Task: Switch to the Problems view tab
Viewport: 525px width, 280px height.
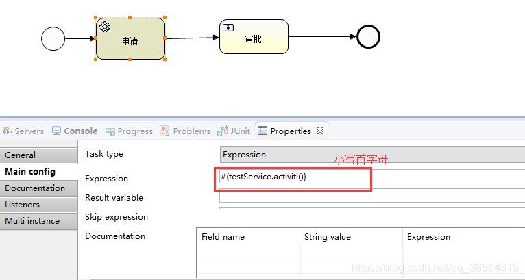Action: [x=185, y=131]
